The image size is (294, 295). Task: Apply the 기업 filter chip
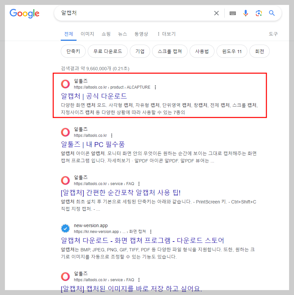(x=140, y=52)
